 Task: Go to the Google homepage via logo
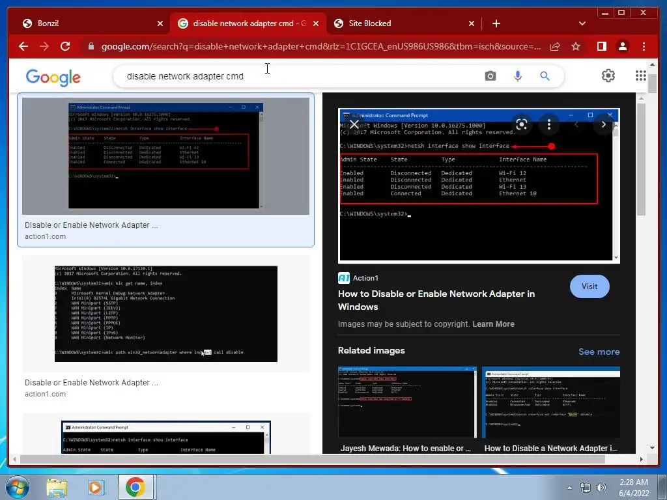53,77
